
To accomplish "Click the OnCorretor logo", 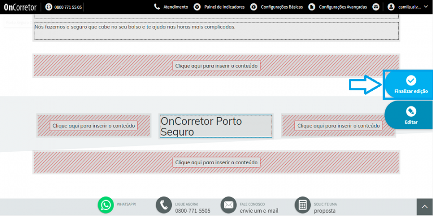I will [x=20, y=7].
